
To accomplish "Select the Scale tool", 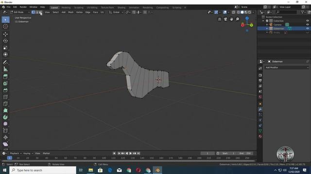I will coord(5,47).
